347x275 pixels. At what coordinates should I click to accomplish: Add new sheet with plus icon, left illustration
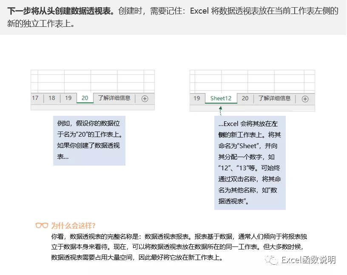(x=145, y=99)
